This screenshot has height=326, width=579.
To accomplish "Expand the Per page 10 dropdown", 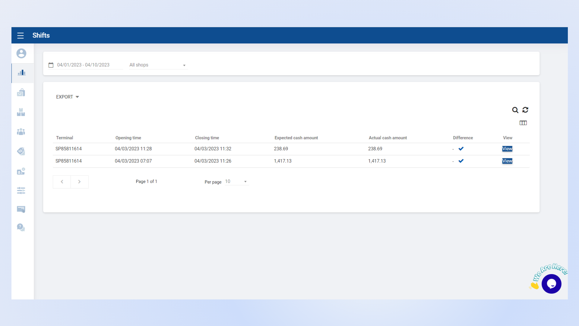I will (x=236, y=181).
